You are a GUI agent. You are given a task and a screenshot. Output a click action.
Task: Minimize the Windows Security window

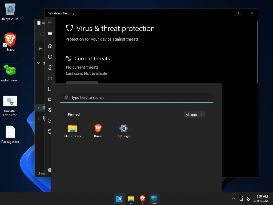(227, 13)
